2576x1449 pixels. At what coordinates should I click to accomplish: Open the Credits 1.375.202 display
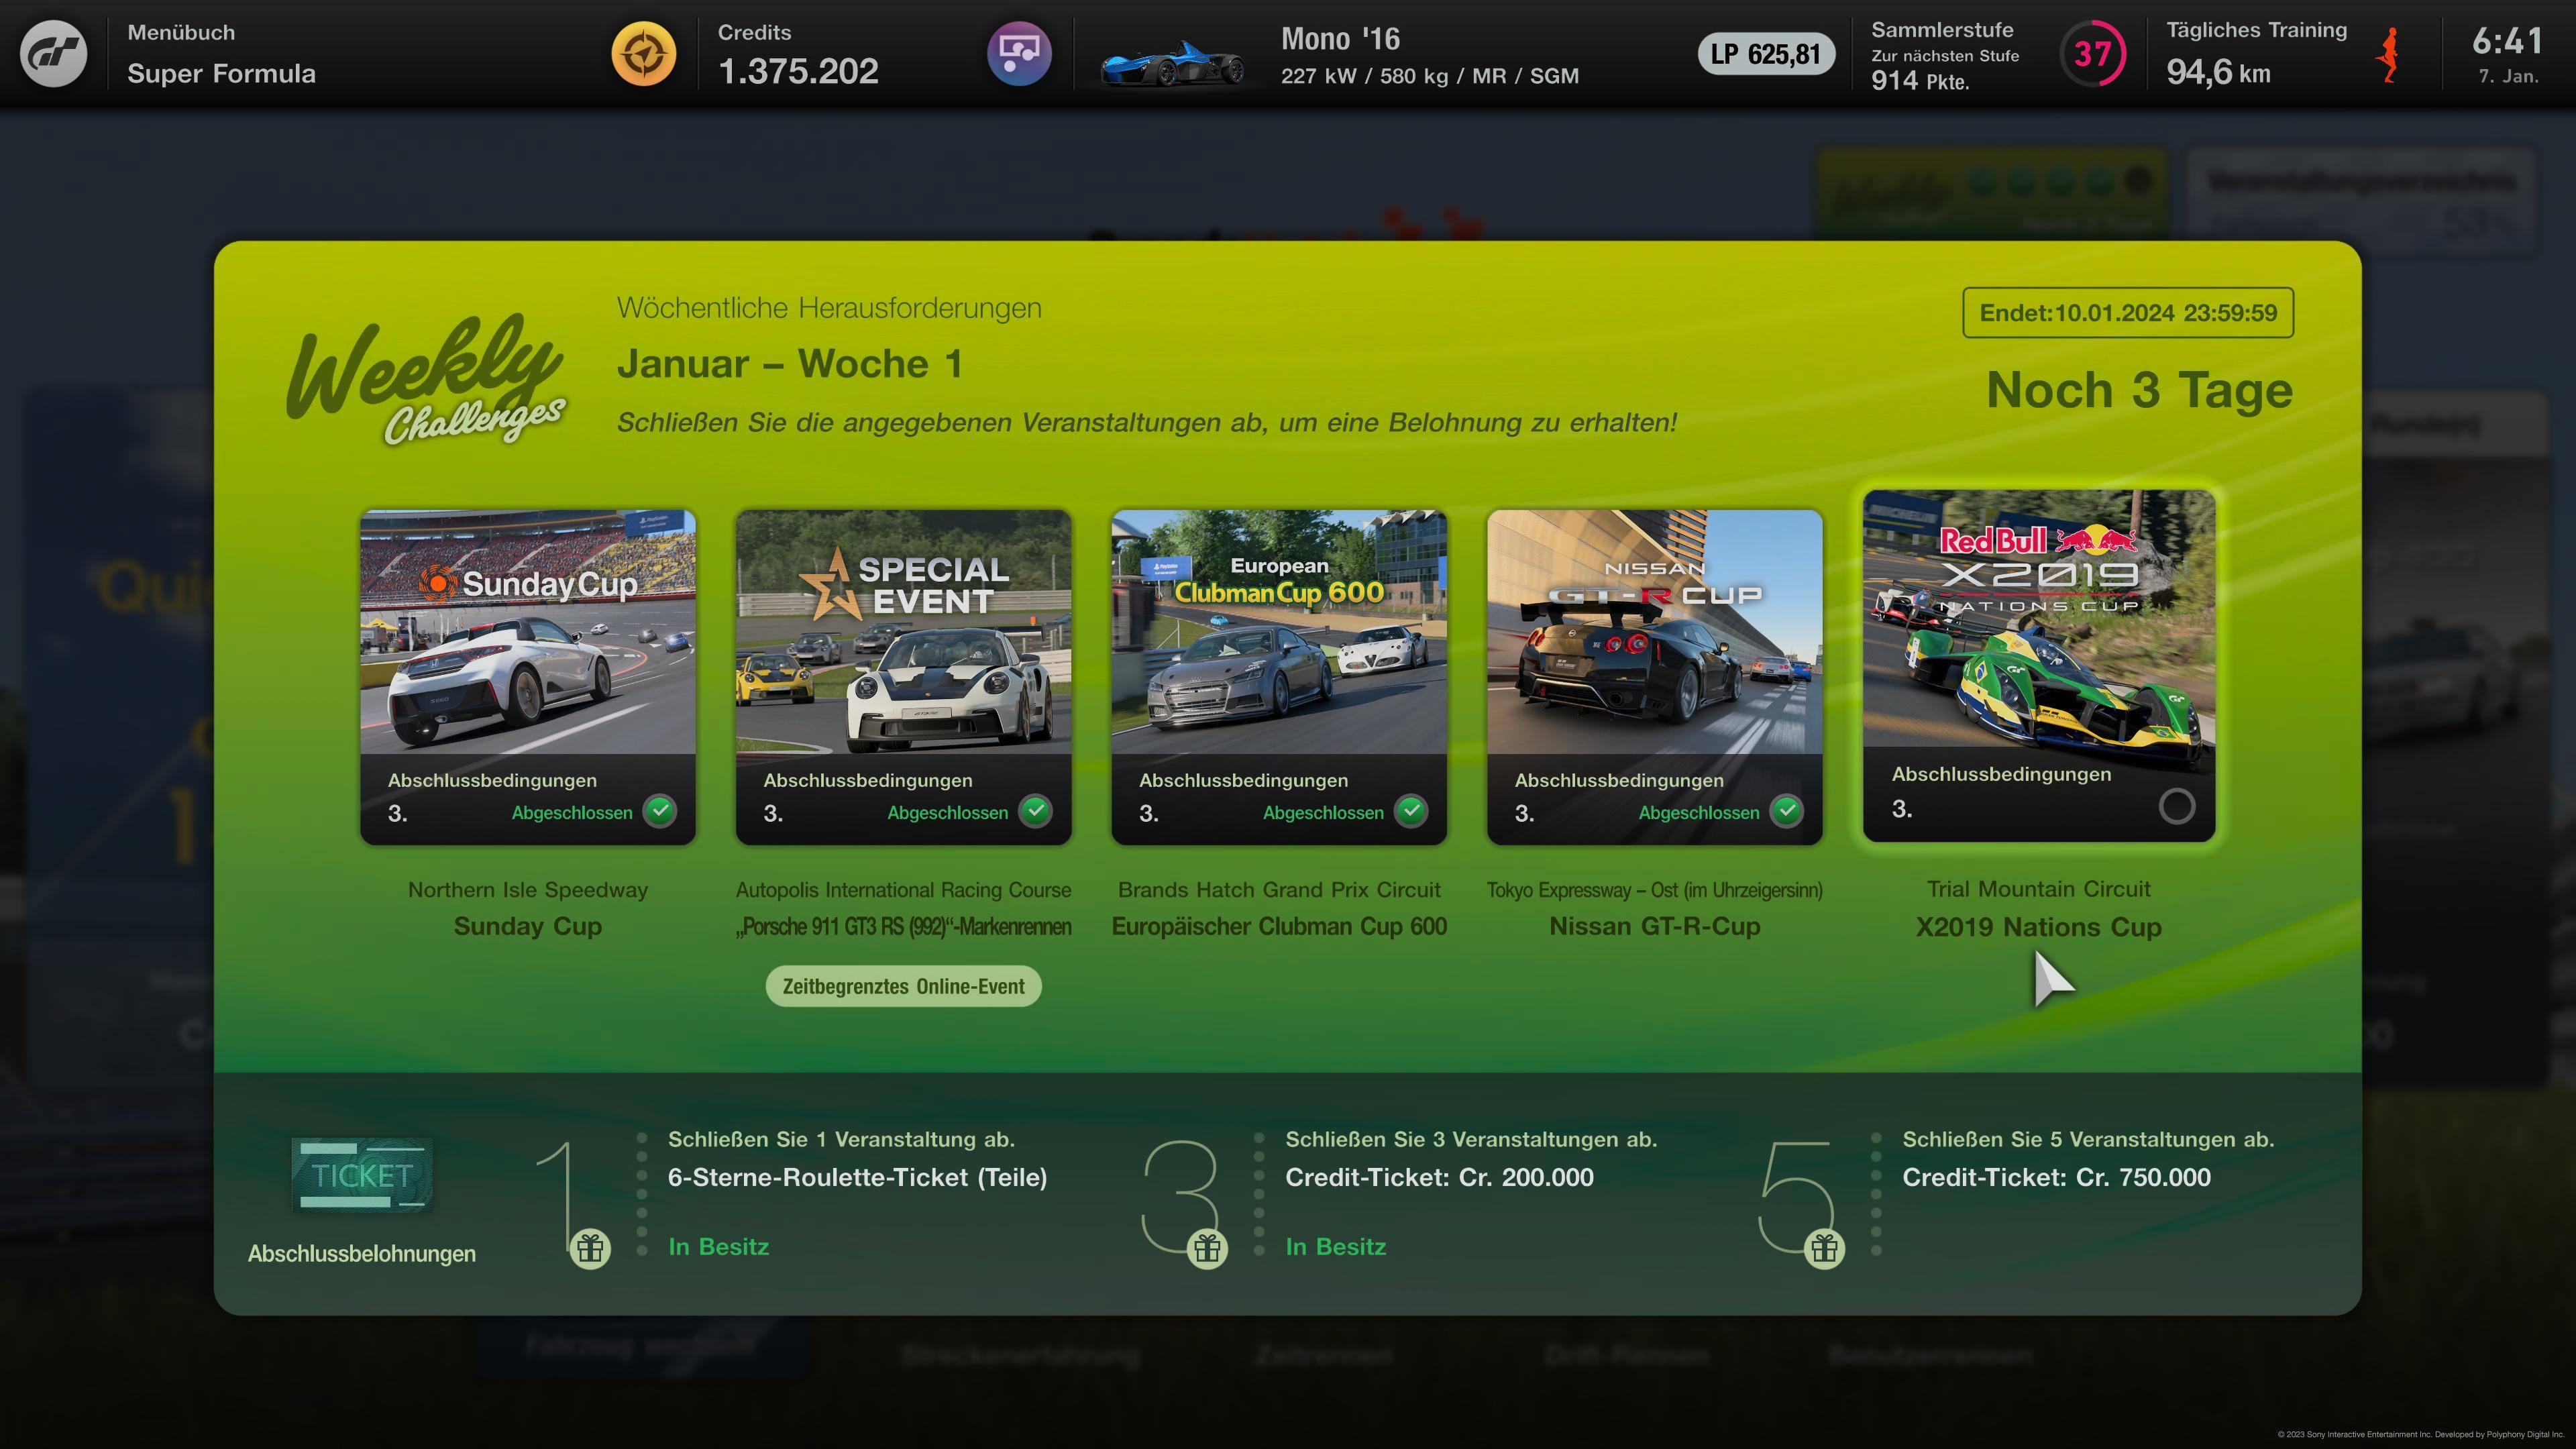(x=798, y=54)
